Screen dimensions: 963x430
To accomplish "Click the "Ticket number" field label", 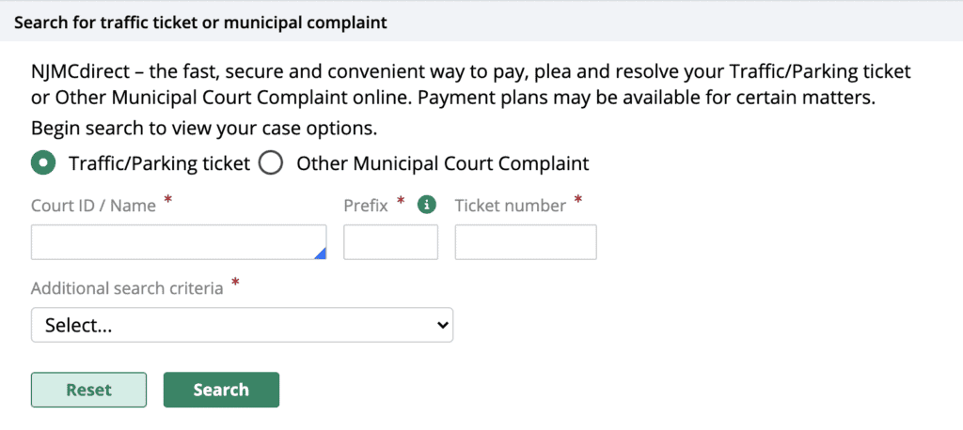I will tap(510, 206).
